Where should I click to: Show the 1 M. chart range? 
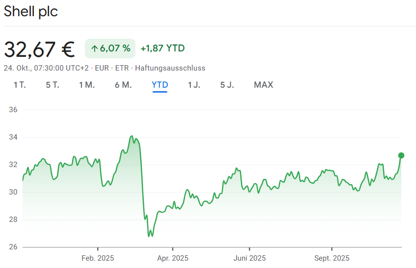pyautogui.click(x=87, y=85)
